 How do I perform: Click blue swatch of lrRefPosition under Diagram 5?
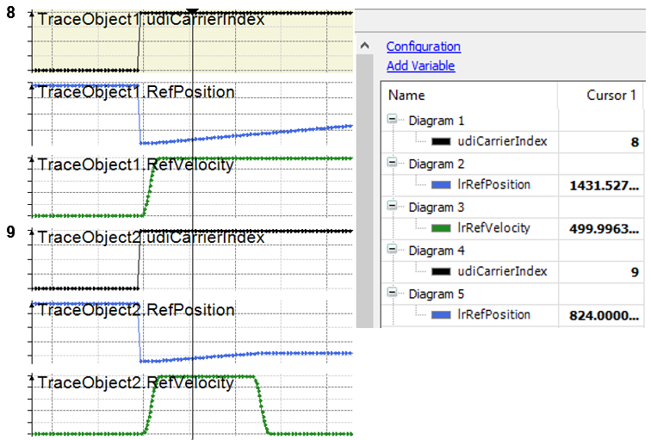click(x=442, y=315)
